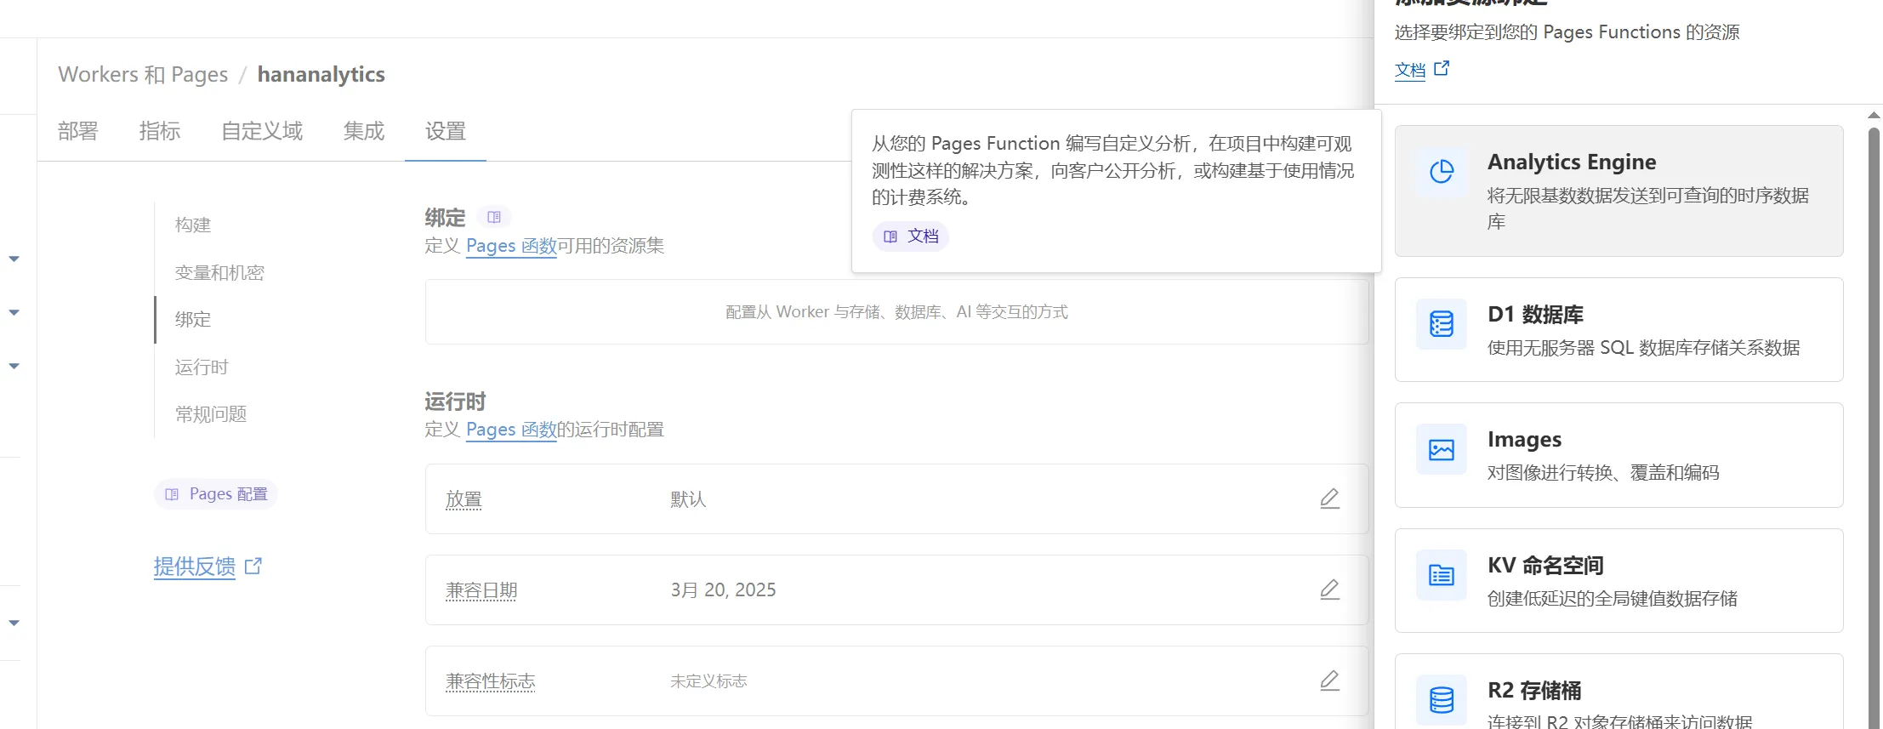Click the book icon in the Pages 配置 badge
This screenshot has width=1883, height=729.
(172, 494)
